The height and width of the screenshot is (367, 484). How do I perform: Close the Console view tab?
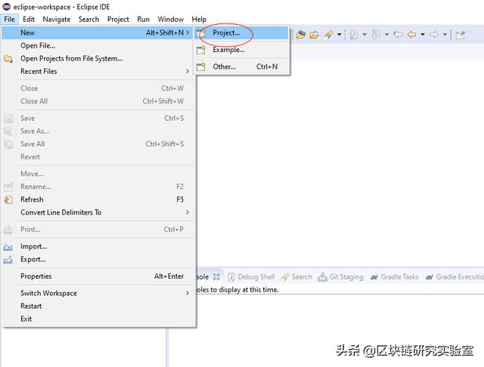[x=216, y=277]
